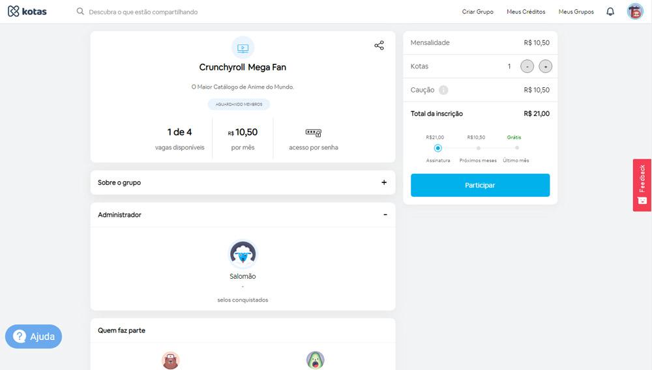Click the 'Crunchyroll Mega Fan' title
Viewport: 652px width, 370px height.
coord(243,67)
